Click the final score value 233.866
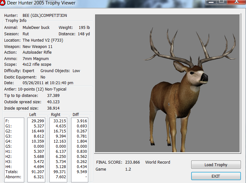246x183 pixels. [132, 162]
